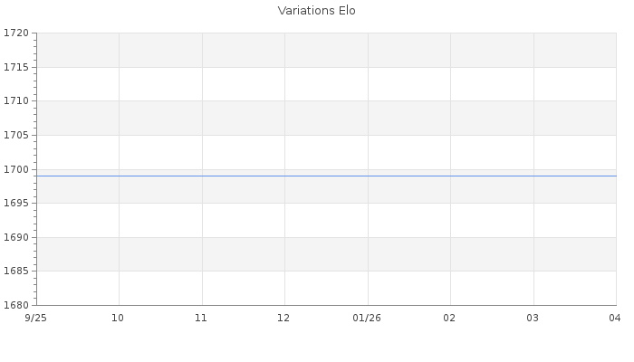The width and height of the screenshot is (634, 362).
Task: Select the 1710 y-axis label
Action: tap(16, 101)
